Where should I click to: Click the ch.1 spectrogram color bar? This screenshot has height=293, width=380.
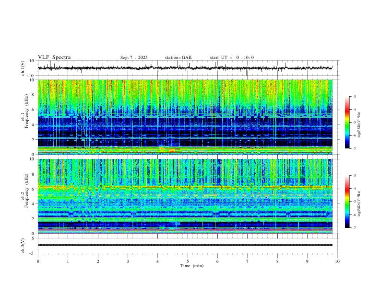pos(347,123)
